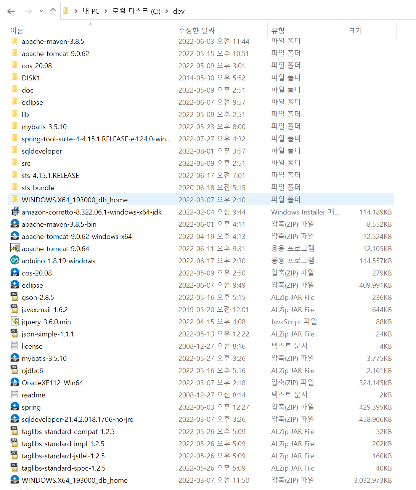Click the ojdbc6 JAR icon
416x490 pixels.
14,370
